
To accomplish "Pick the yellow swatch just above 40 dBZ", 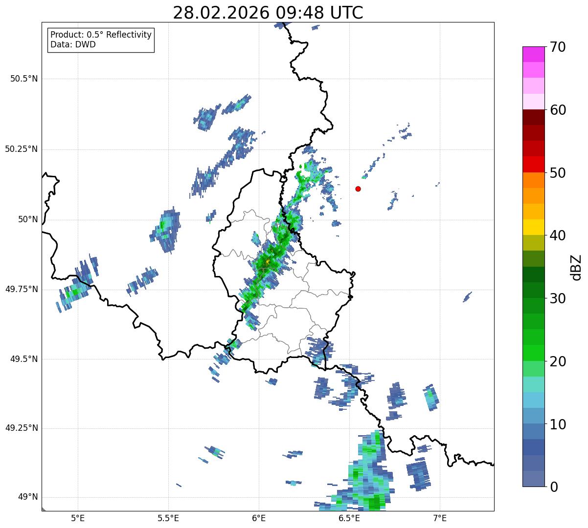I will (x=533, y=227).
